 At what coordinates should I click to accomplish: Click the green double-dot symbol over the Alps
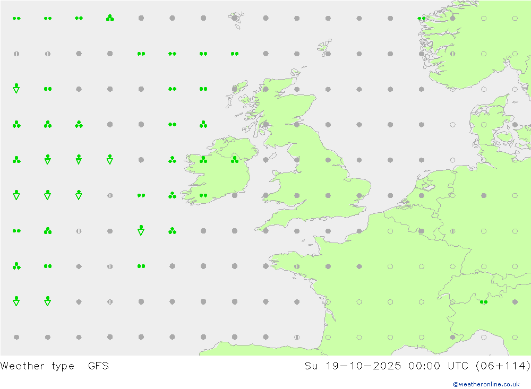[x=484, y=301]
